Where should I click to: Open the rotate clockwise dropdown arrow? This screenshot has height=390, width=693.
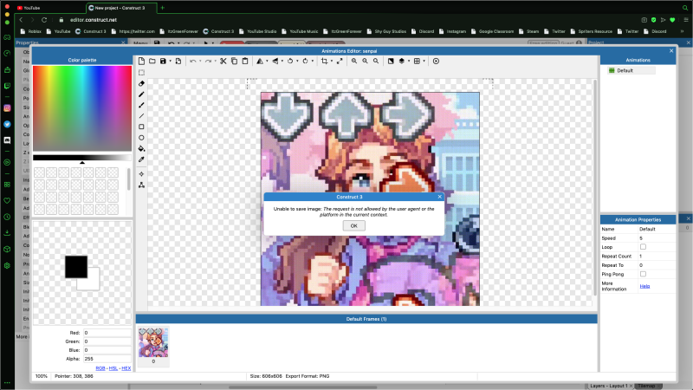point(312,61)
